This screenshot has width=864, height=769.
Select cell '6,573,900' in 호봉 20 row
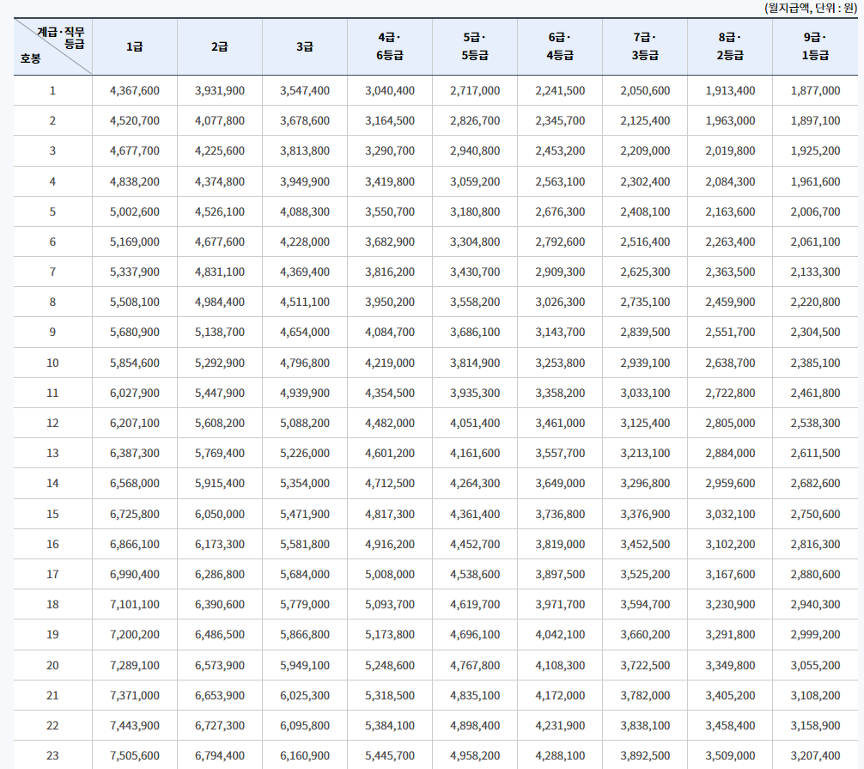pos(219,665)
